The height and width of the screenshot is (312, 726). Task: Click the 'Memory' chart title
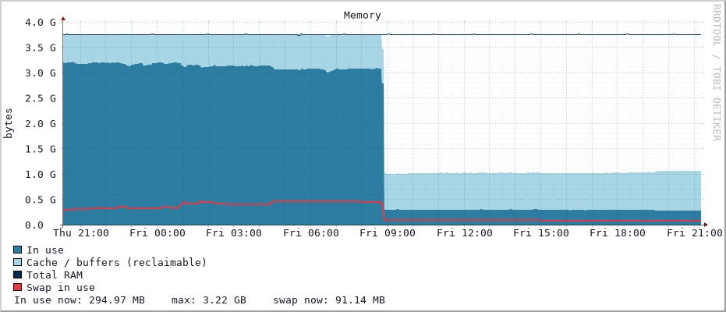pyautogui.click(x=363, y=16)
